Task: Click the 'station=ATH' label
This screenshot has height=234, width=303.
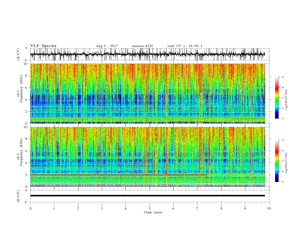Action: [142, 46]
